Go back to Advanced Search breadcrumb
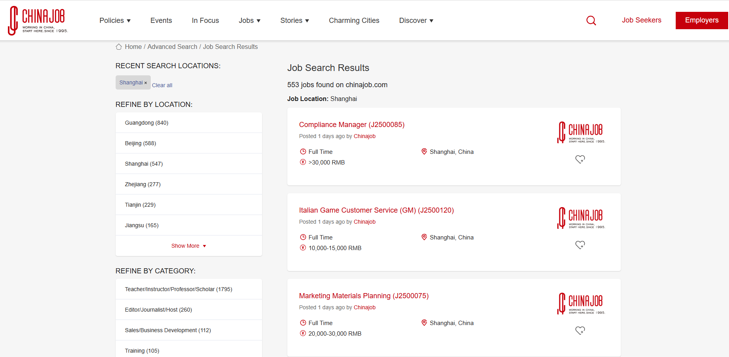Screen dimensions: 729x357 (x=172, y=47)
